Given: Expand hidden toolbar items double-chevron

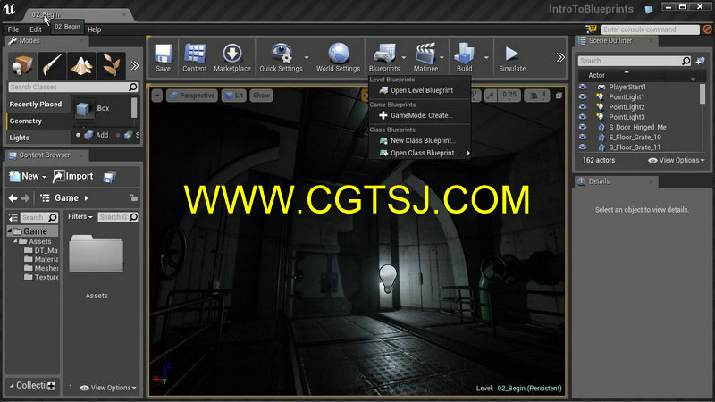Looking at the screenshot, I should [x=560, y=57].
